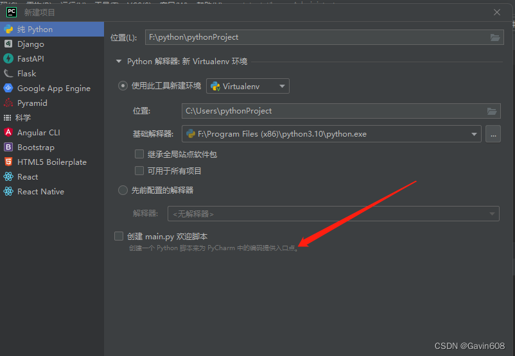Select Google App Engine project type
Viewport: 515px width, 356px height.
tap(52, 89)
